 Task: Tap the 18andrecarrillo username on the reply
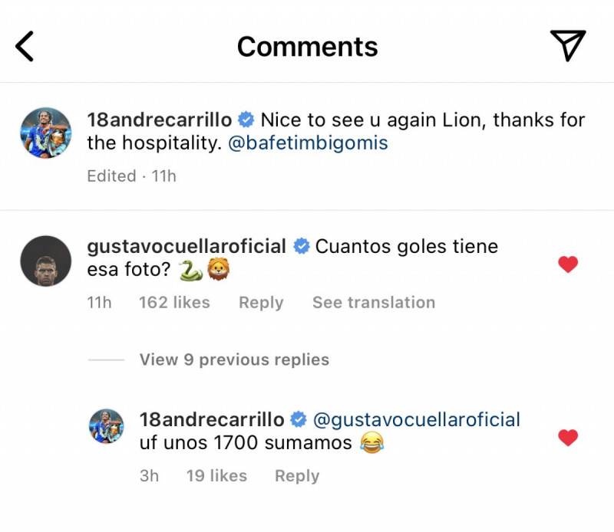pyautogui.click(x=212, y=420)
